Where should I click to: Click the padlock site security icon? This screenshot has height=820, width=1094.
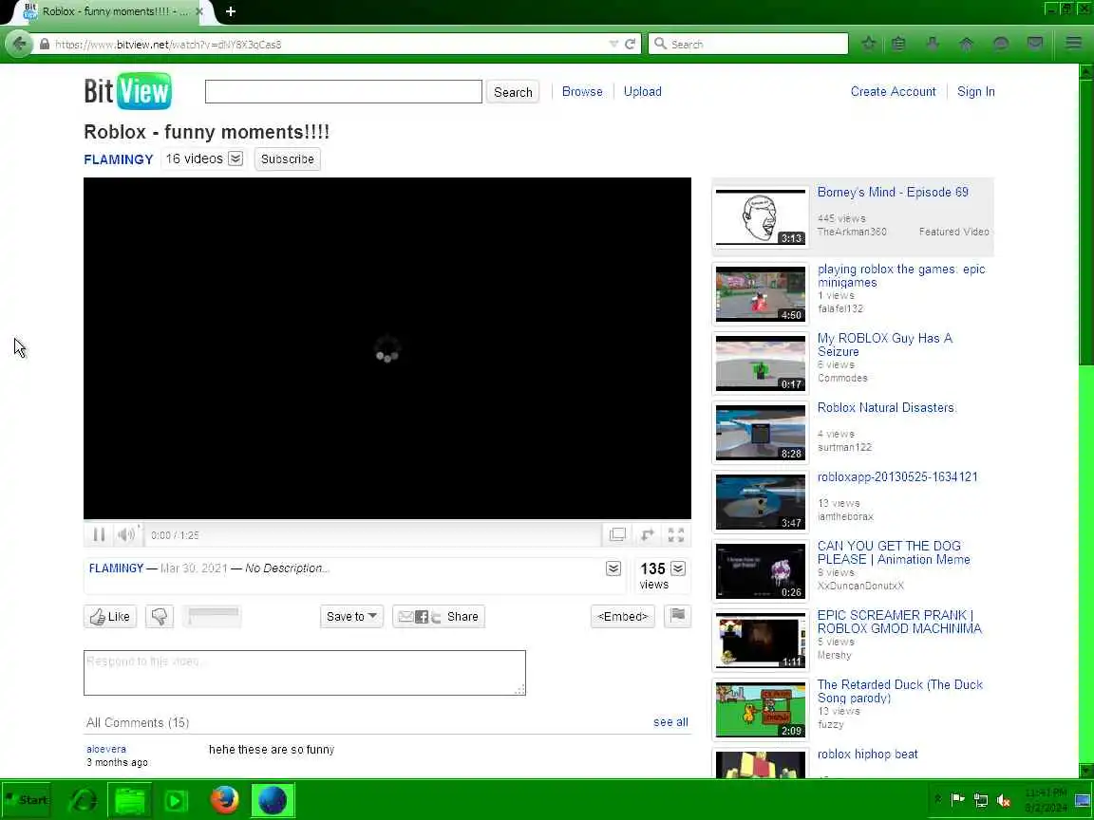coord(45,44)
